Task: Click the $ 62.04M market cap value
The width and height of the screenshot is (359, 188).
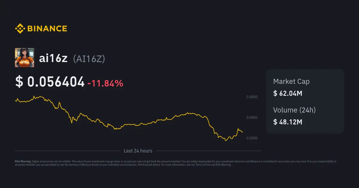Action: pos(287,93)
